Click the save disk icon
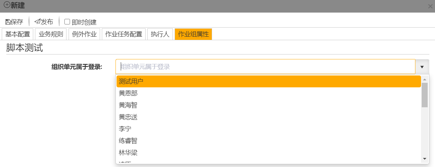This screenshot has width=435, height=167. (x=8, y=22)
